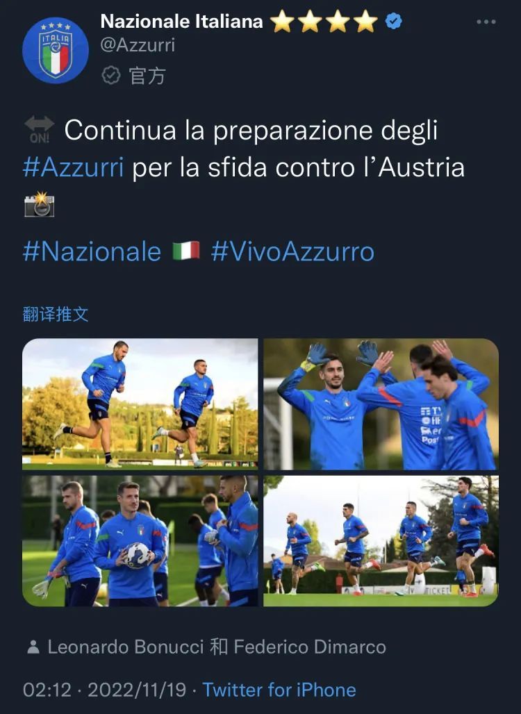Open photo of goalkeeper high-fiving
521x714 pixels.
(x=381, y=404)
